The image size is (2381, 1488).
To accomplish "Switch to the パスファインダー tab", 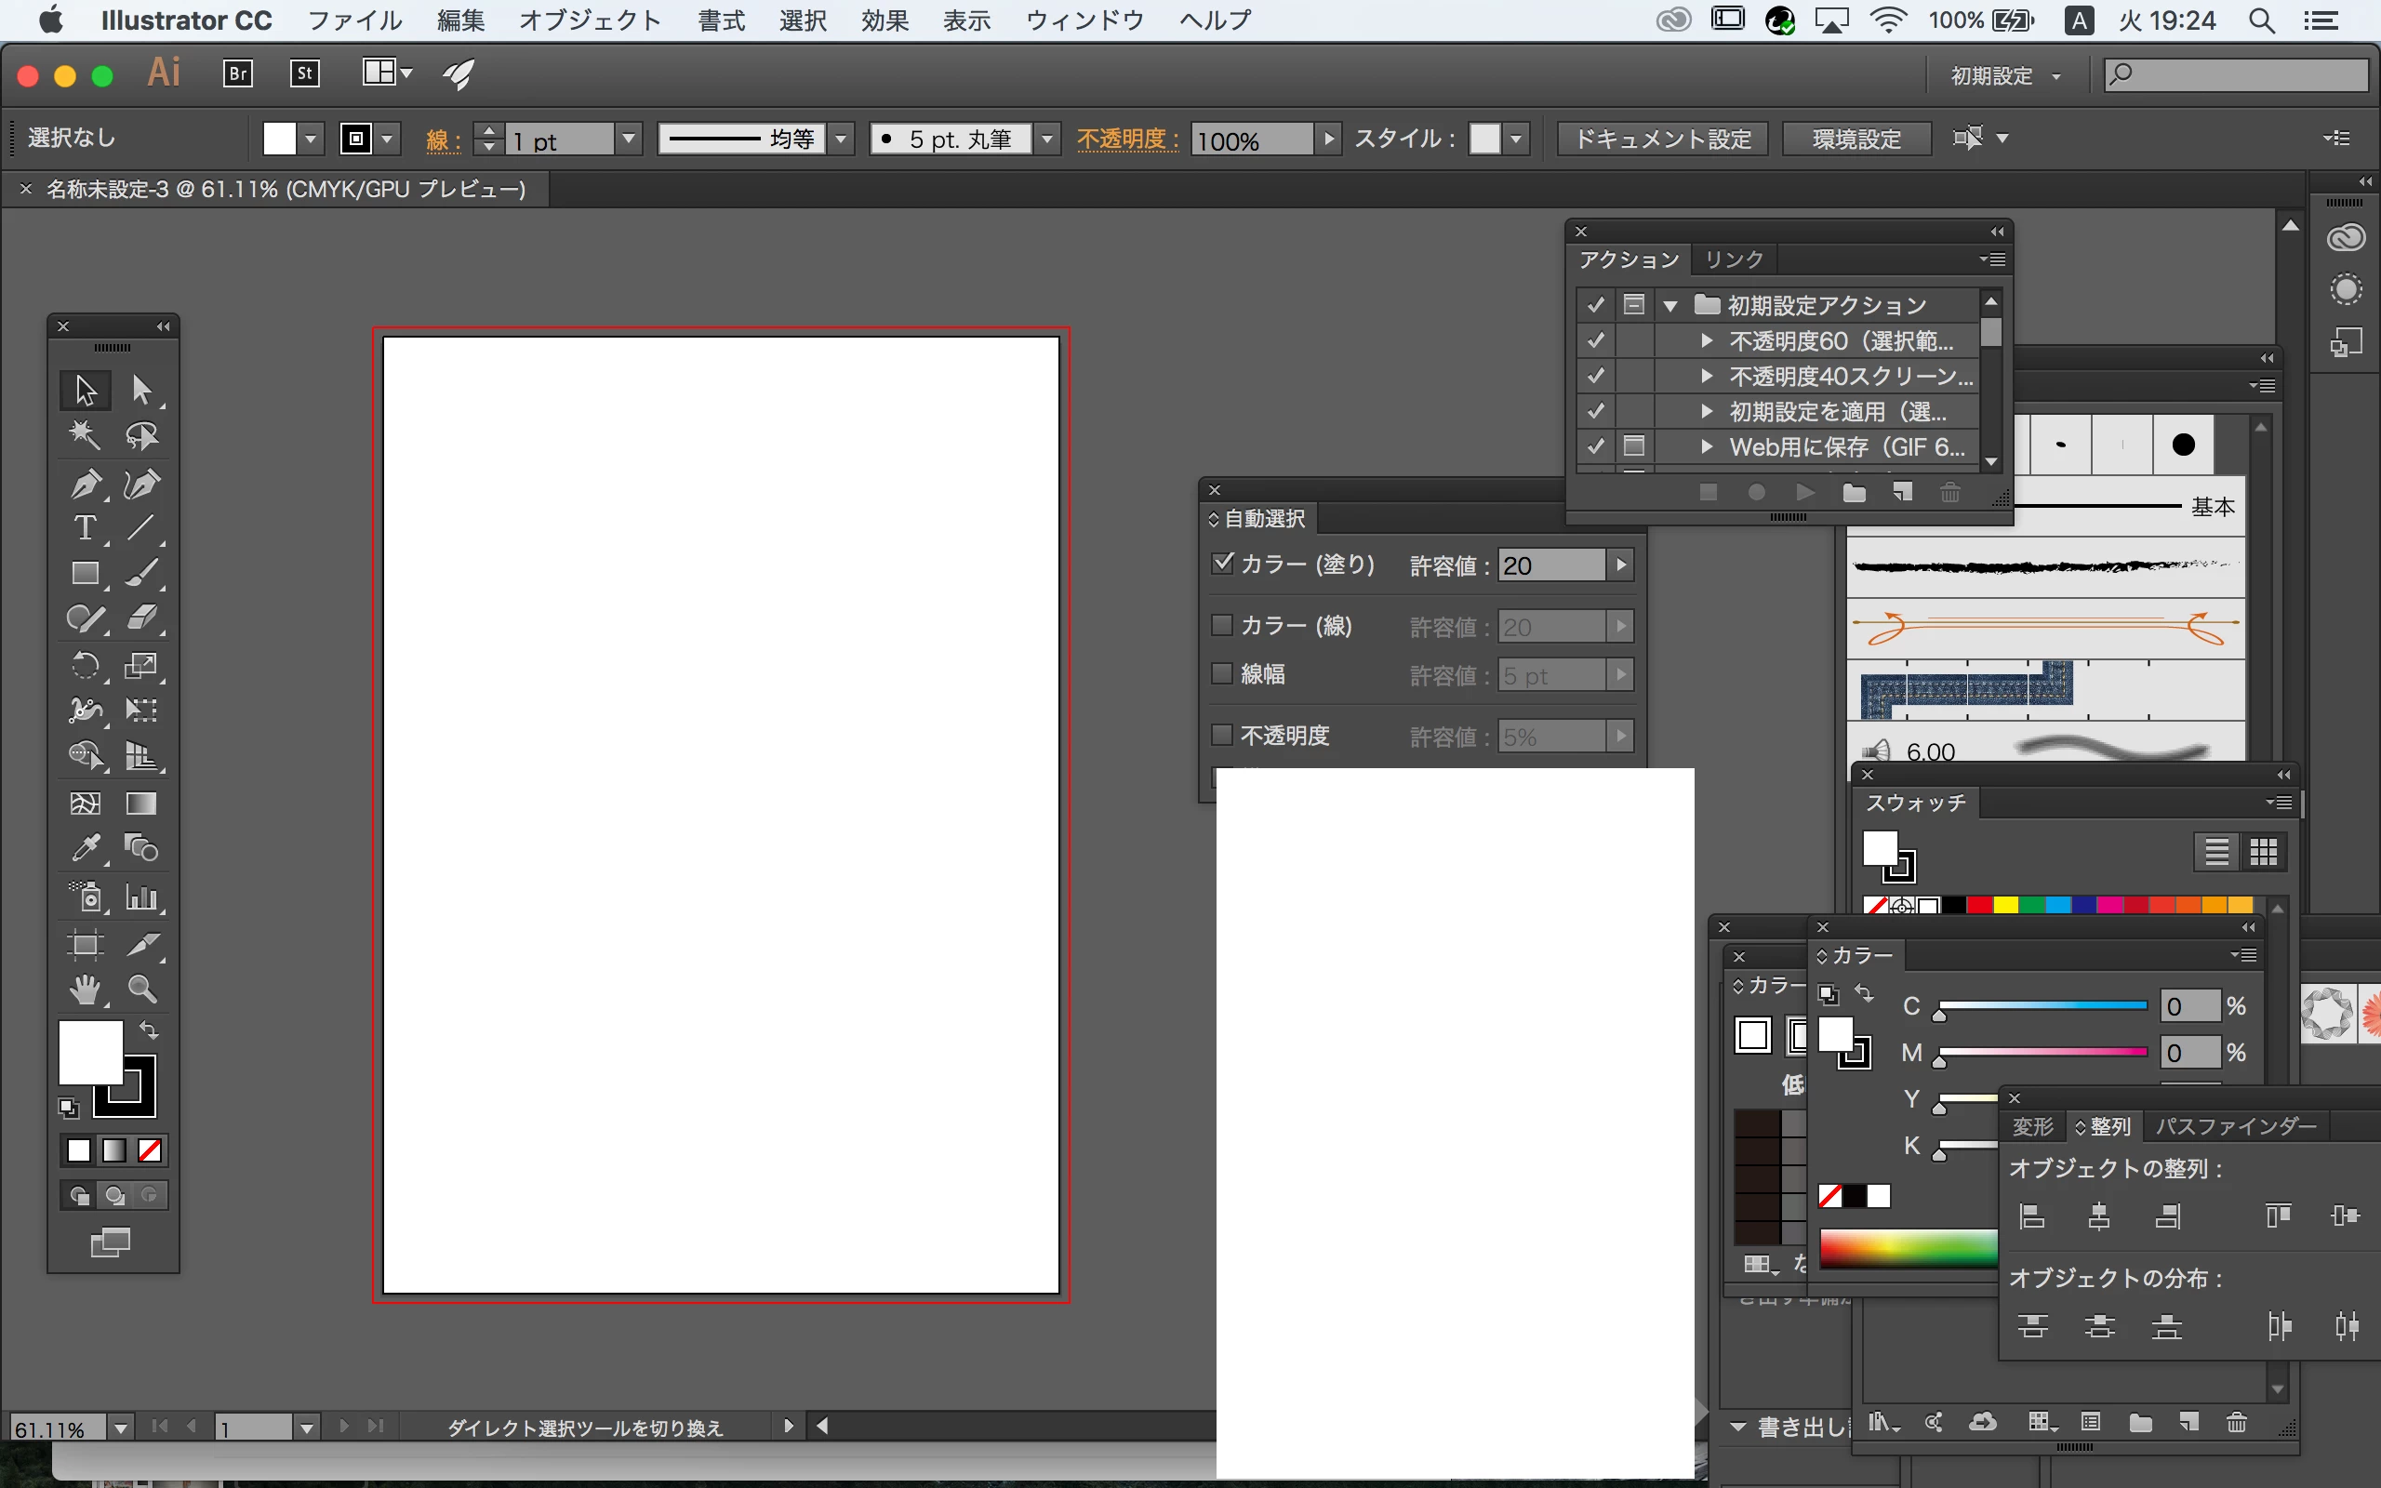I will pyautogui.click(x=2235, y=1126).
